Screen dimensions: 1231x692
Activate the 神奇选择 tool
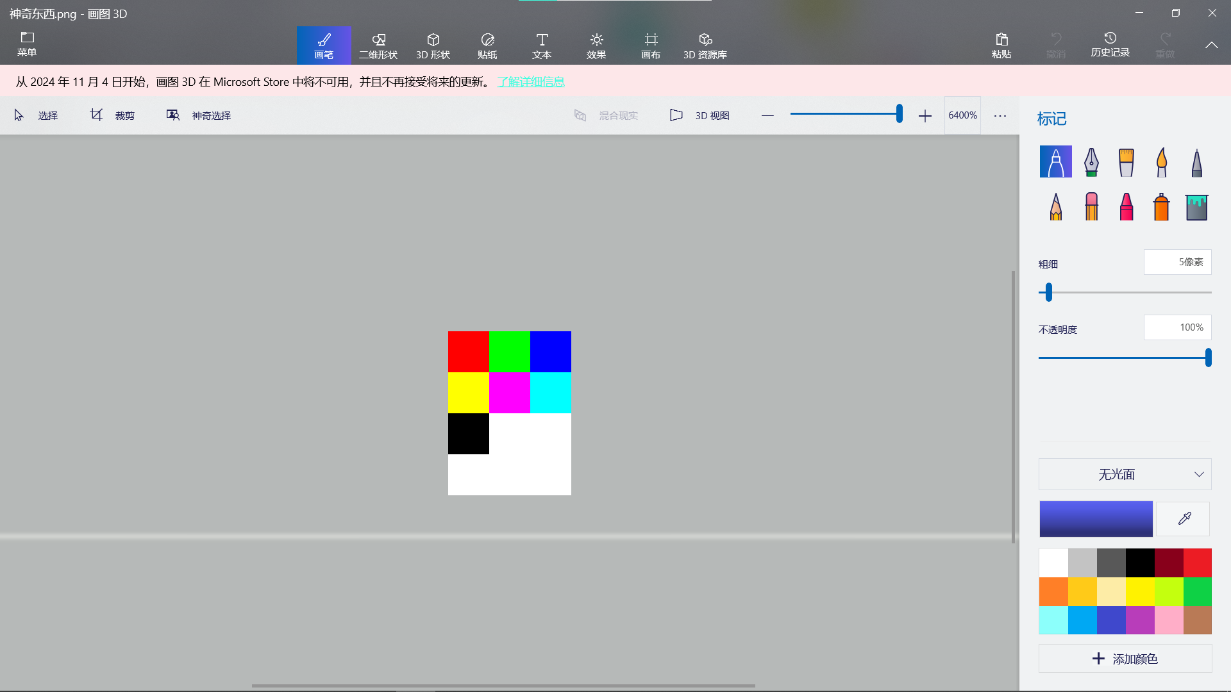pos(199,115)
